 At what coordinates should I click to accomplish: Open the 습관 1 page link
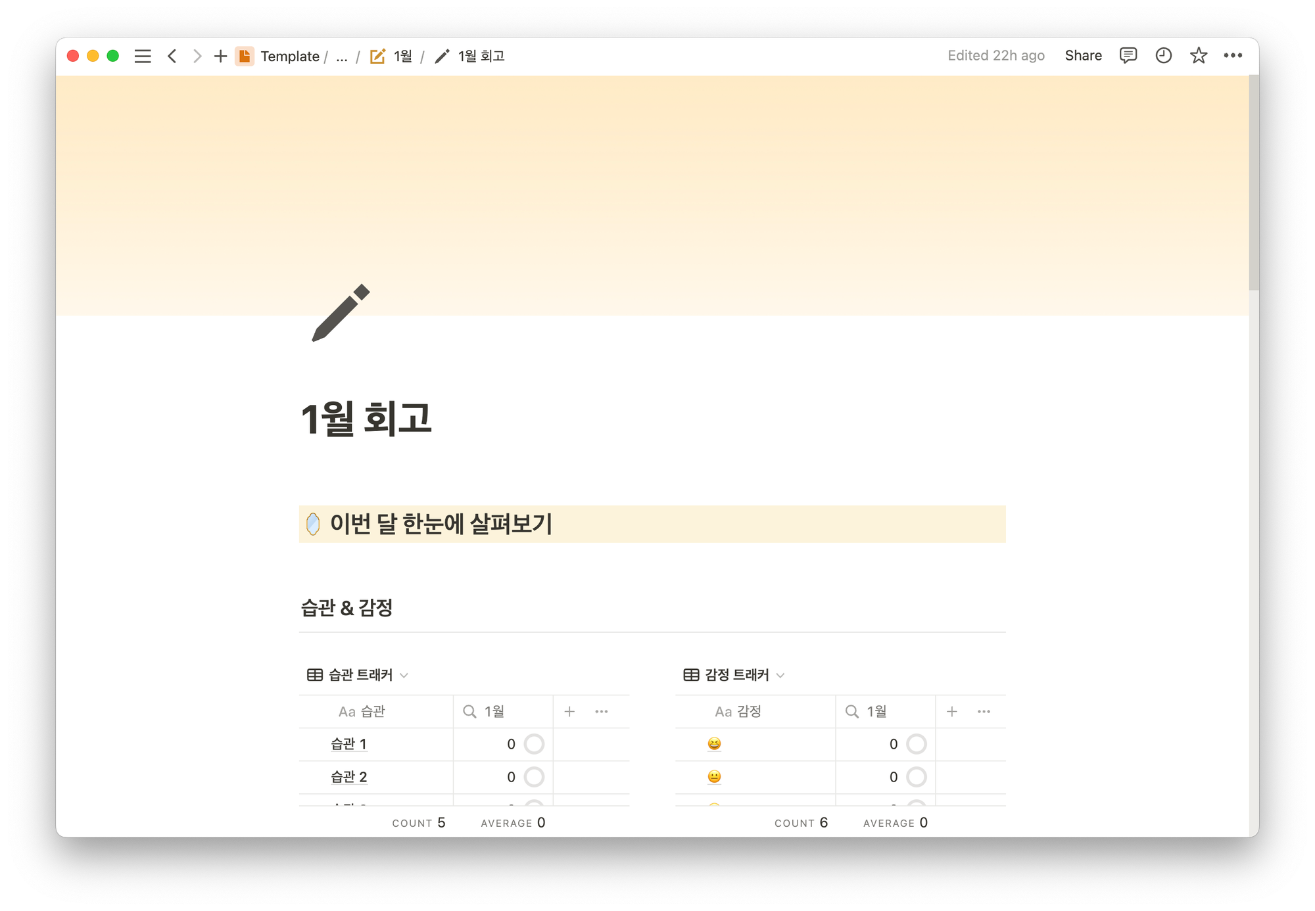[x=348, y=744]
